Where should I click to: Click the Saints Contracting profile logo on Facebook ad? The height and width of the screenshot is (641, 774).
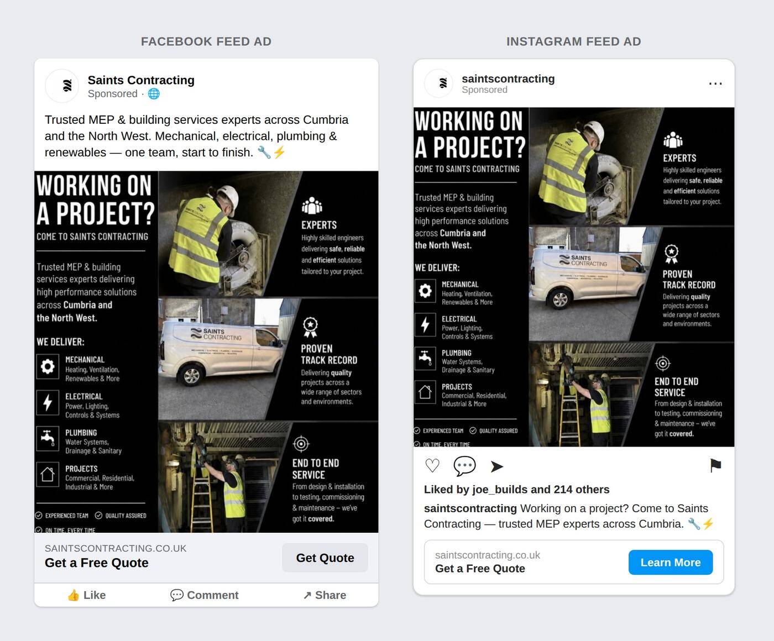(62, 86)
